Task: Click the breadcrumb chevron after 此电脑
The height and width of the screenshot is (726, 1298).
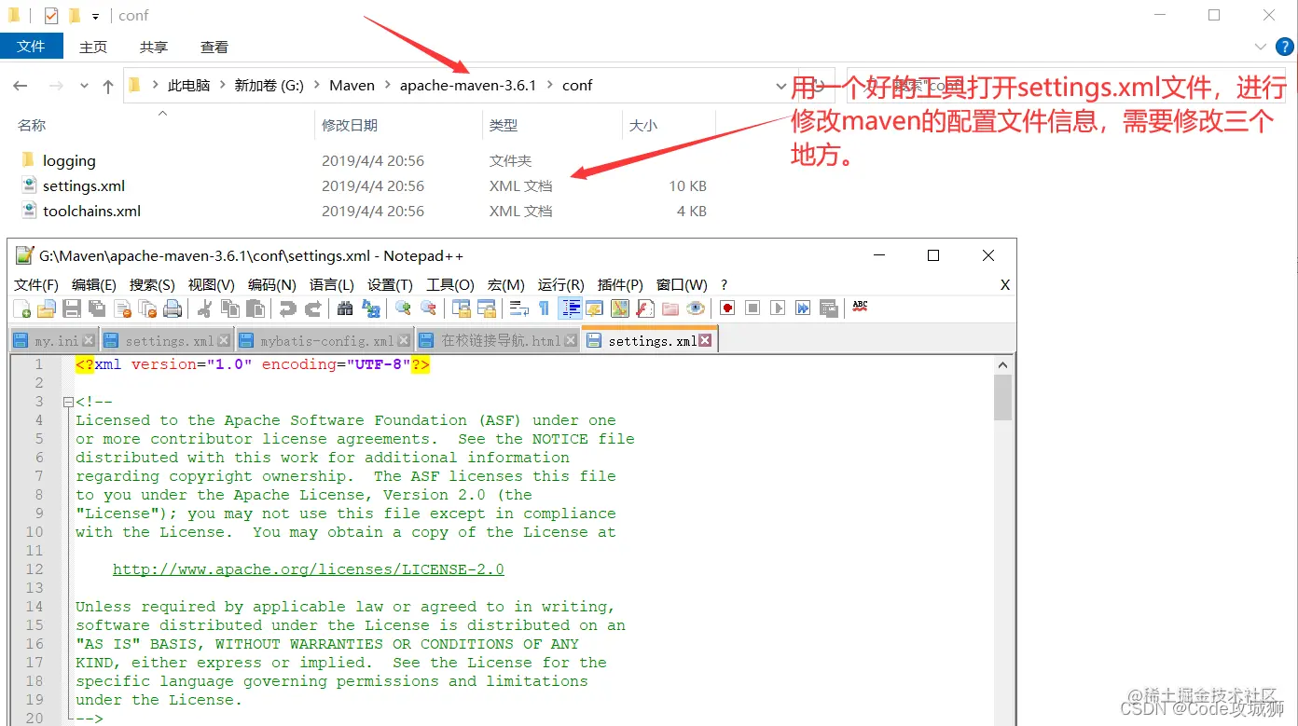Action: tap(223, 86)
